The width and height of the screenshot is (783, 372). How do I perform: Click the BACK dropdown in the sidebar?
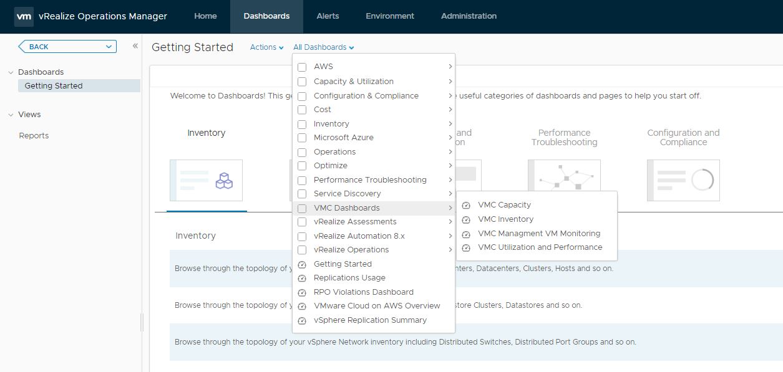click(66, 46)
